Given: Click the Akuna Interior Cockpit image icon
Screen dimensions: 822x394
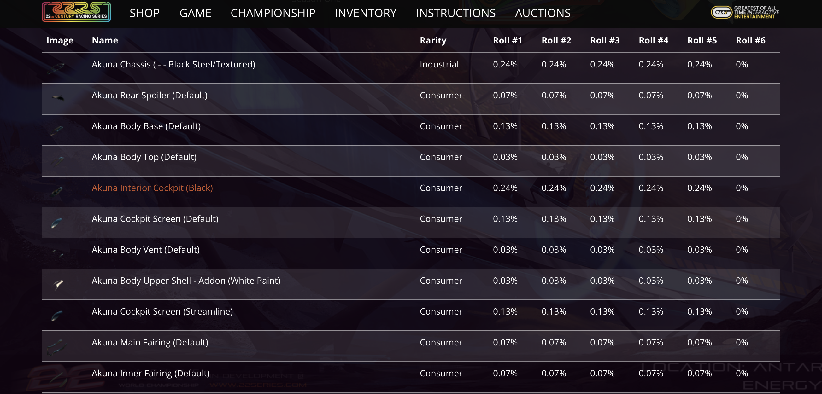Looking at the screenshot, I should 57,191.
